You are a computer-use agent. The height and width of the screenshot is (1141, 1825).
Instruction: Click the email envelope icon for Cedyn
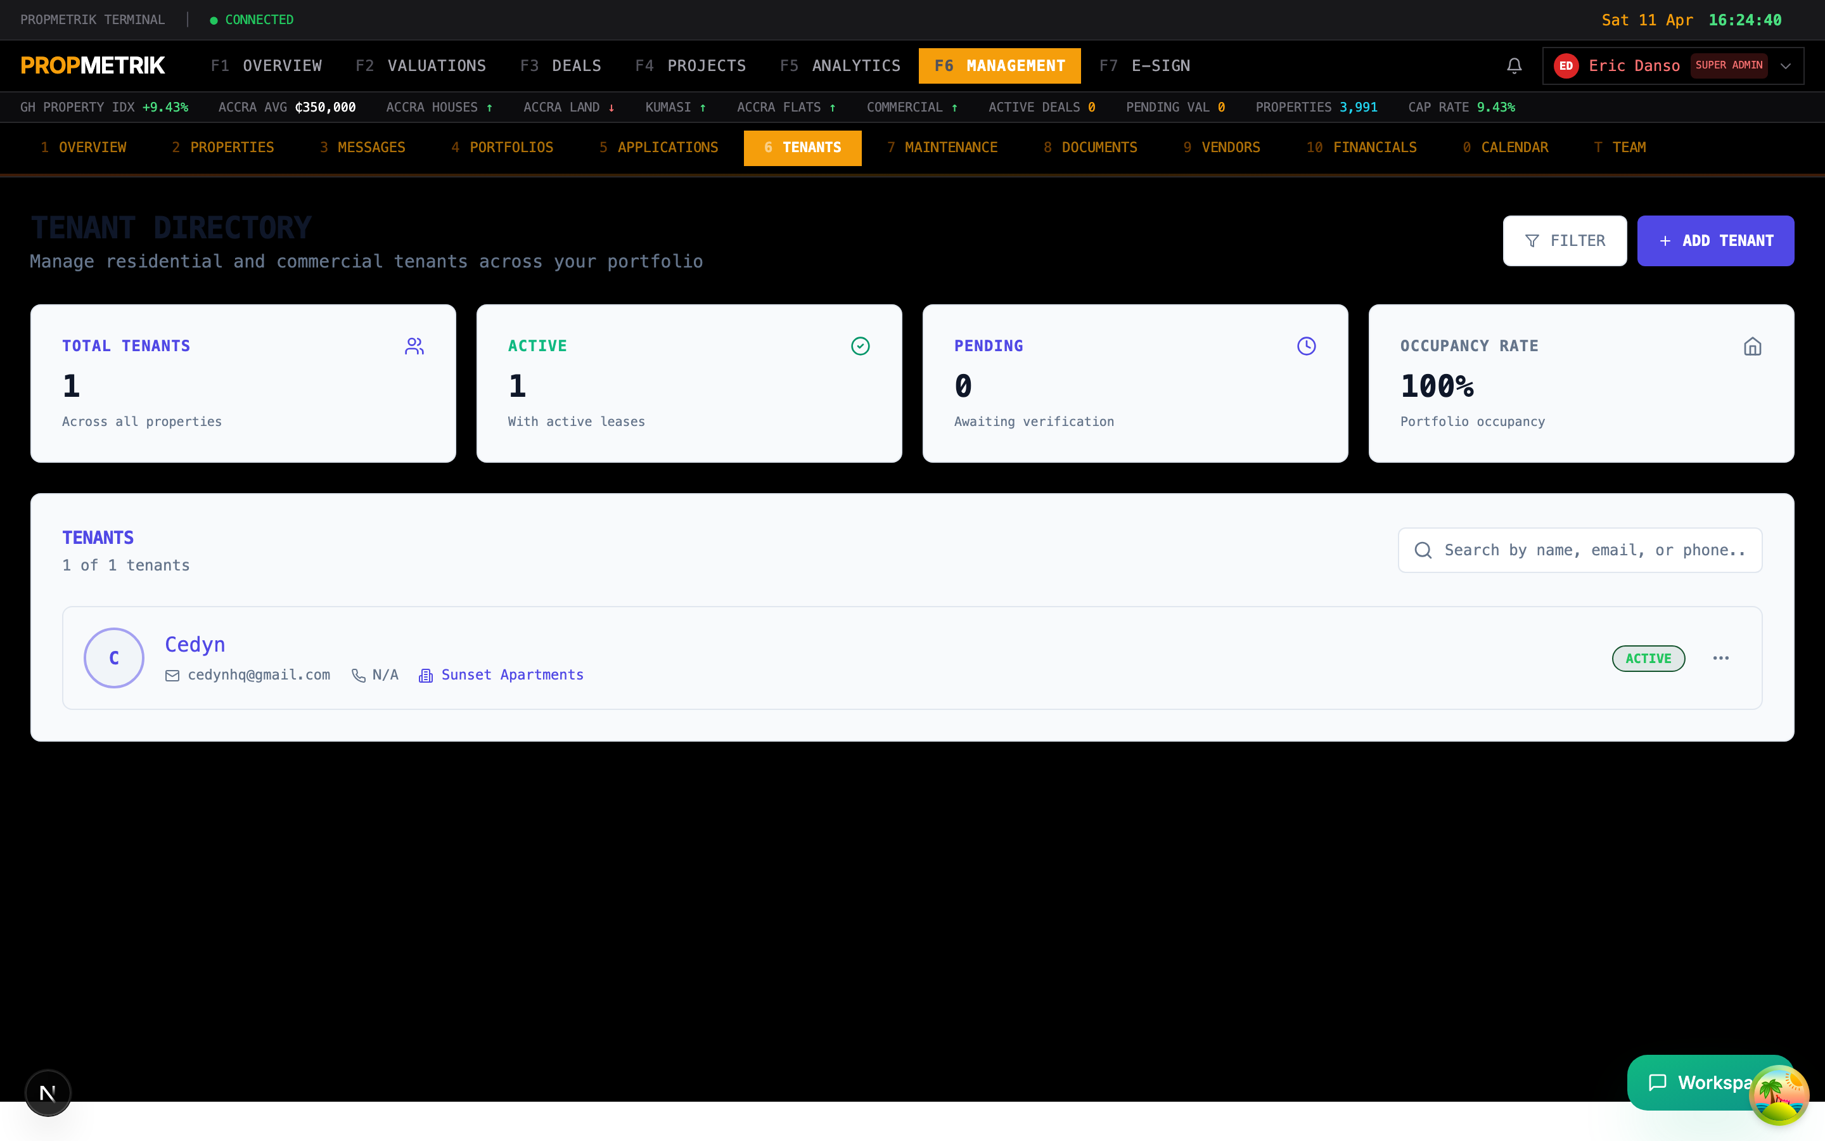coord(172,675)
